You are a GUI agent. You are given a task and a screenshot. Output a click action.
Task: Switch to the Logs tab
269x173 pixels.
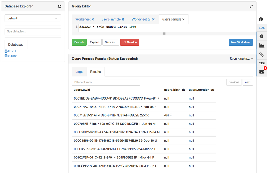point(79,72)
